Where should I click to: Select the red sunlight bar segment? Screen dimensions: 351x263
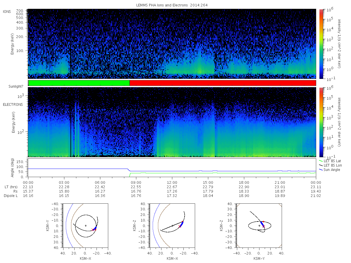[x=223, y=83]
